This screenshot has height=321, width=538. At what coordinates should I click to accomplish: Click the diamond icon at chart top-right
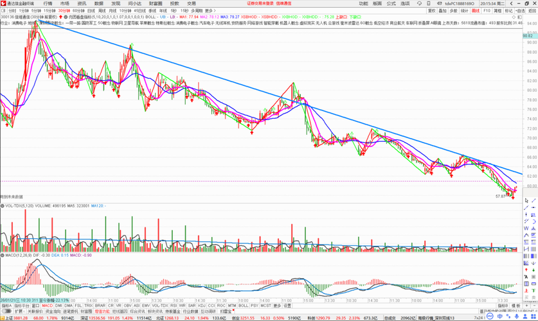coord(514,17)
